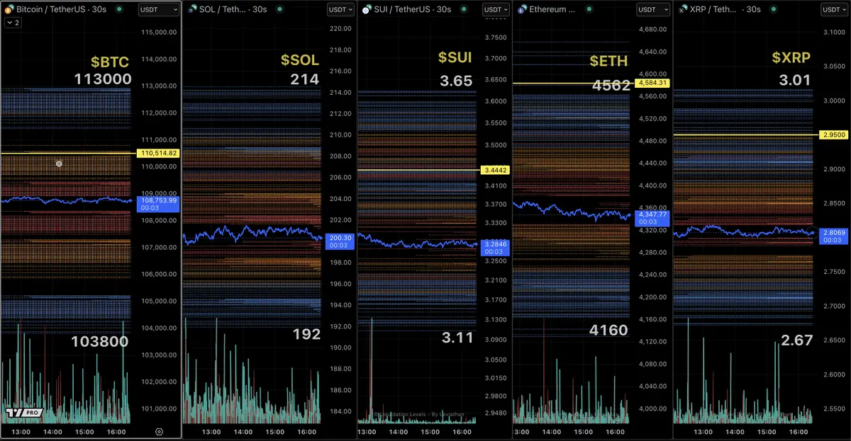
Task: Click the TradingView PRO logo
Action: [23, 412]
